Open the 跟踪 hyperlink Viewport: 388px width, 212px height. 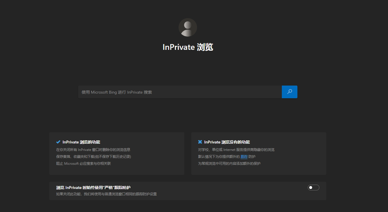click(244, 157)
